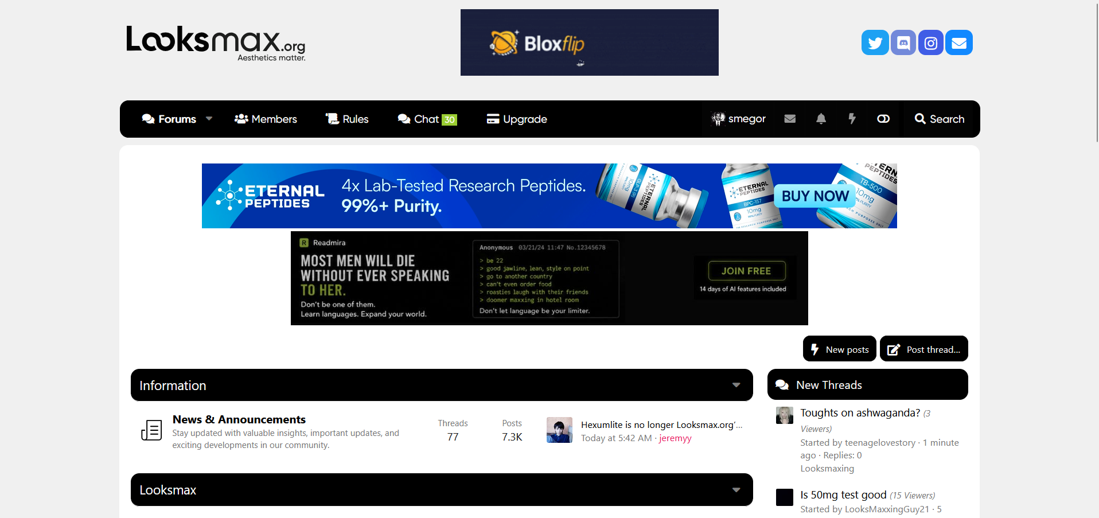Click the New posts button

tap(840, 349)
